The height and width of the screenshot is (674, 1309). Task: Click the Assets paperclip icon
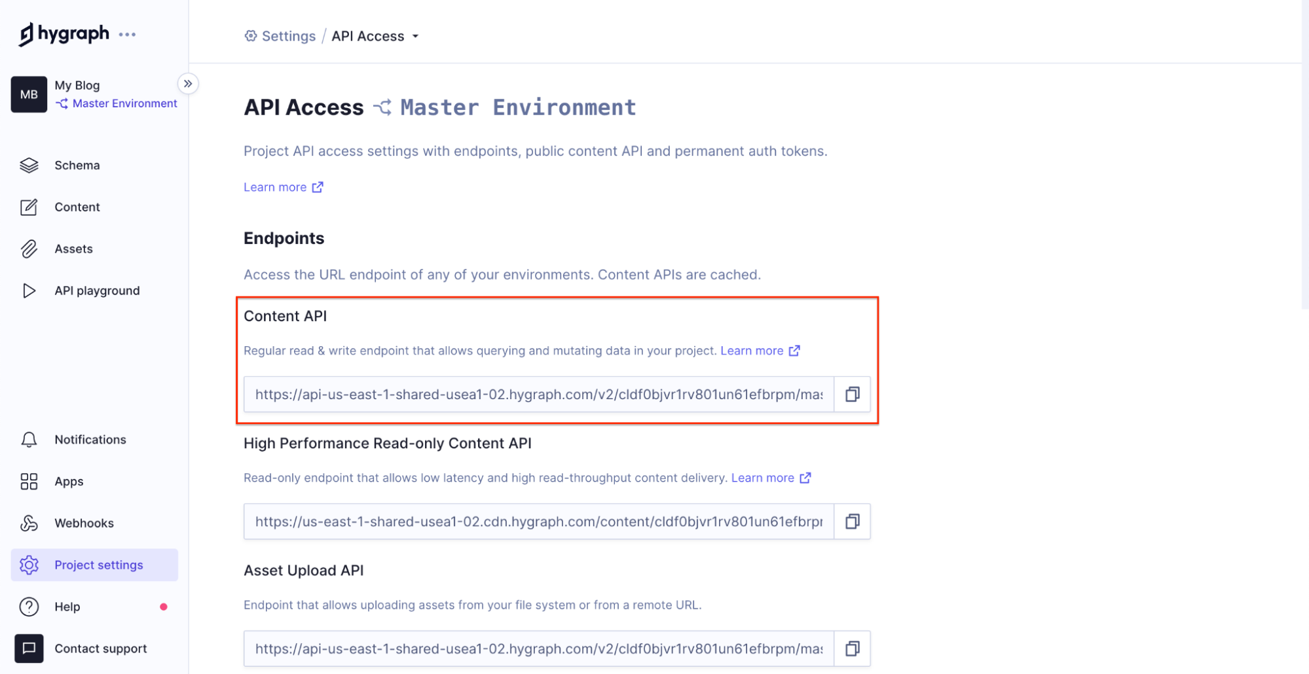point(29,249)
